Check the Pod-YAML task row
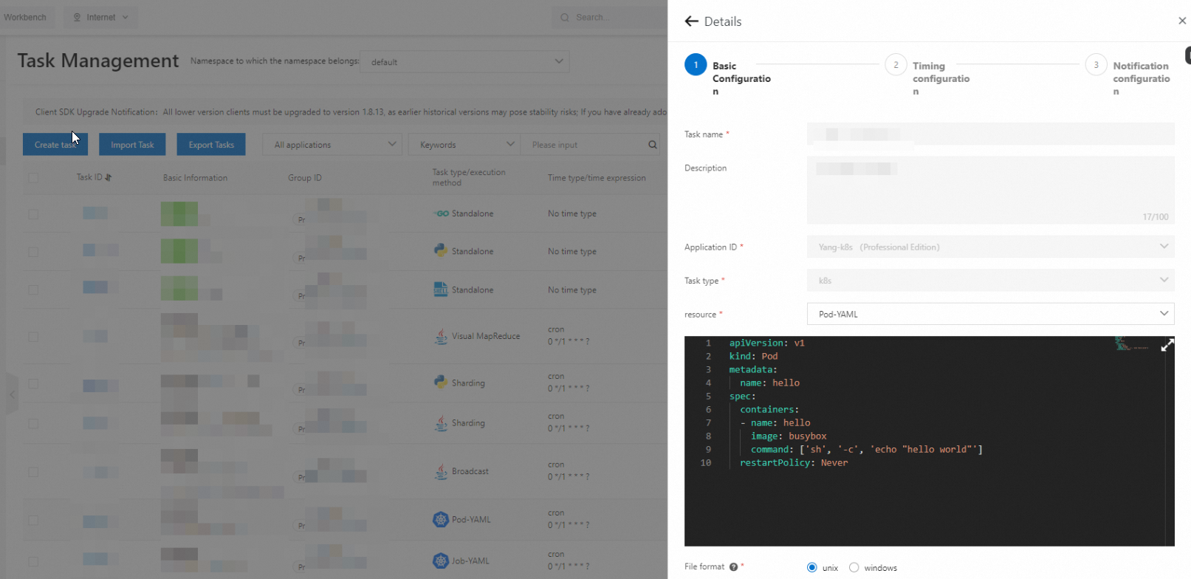 pos(33,520)
